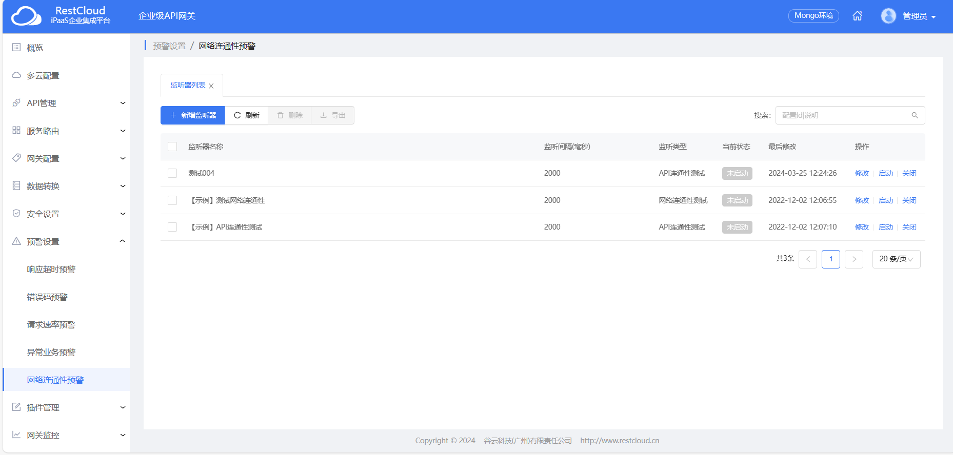Click 启动 for 【示例】测试网络连通性
Image resolution: width=953 pixels, height=455 pixels.
[886, 200]
